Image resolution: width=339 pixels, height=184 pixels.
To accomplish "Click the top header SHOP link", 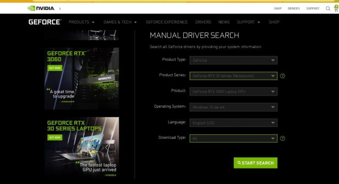I will tap(278, 8).
